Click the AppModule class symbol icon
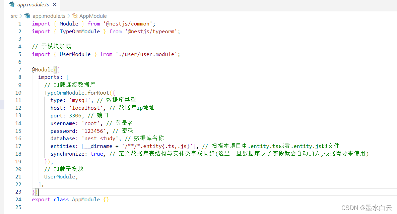This screenshot has width=397, height=214. 75,16
